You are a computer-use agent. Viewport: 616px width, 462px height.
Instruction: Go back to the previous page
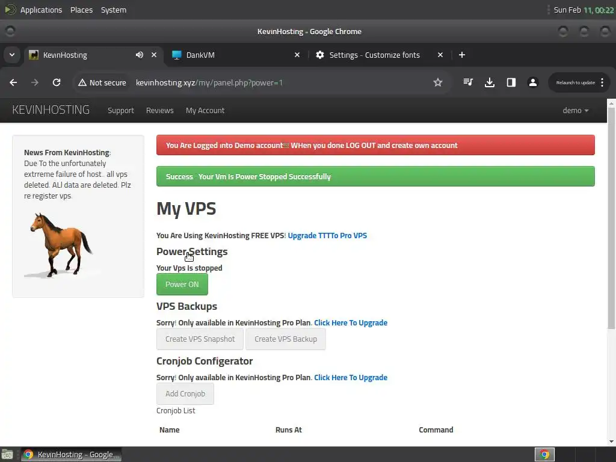[13, 82]
